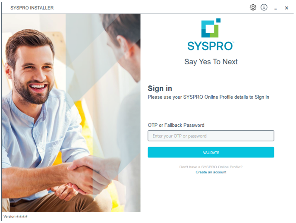Click the SYSPRO square logo emblem
Image resolution: width=296 pixels, height=223 pixels.
[x=211, y=28]
